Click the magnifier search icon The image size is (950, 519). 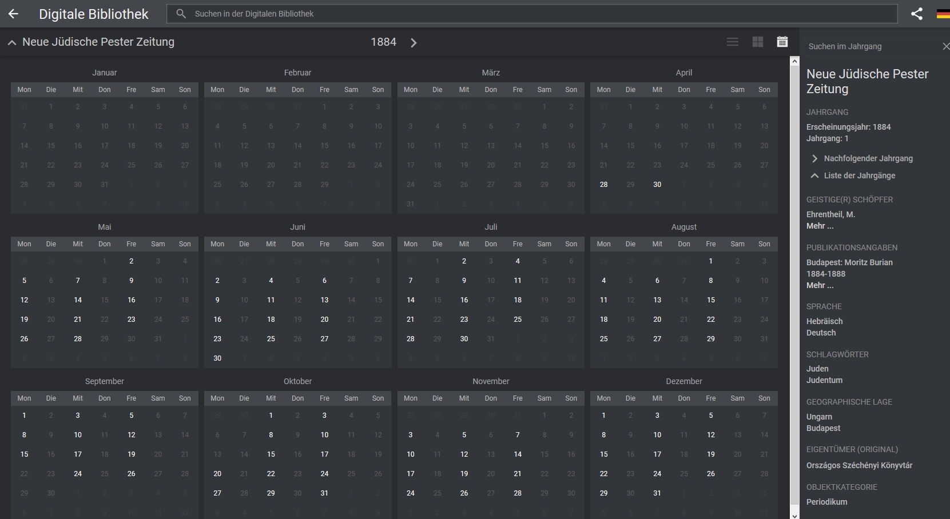tap(181, 14)
